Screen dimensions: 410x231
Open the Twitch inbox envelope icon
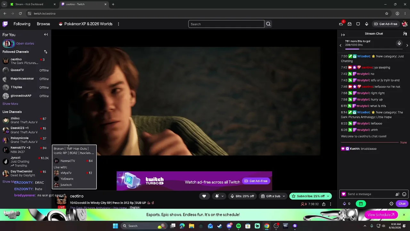[x=349, y=24]
